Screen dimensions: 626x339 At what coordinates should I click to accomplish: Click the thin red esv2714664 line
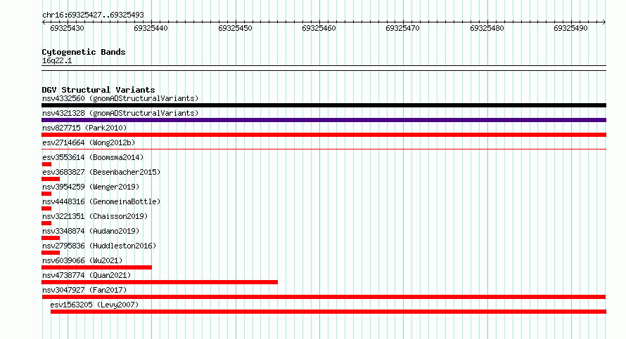pos(324,149)
